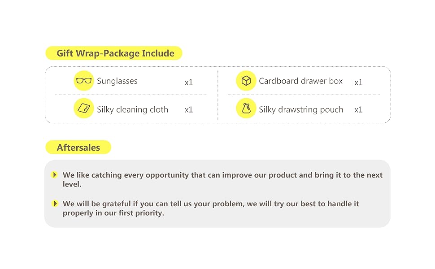The image size is (435, 269).
Task: Click the x1 quantity beside Sunglasses
Action: [x=189, y=82]
